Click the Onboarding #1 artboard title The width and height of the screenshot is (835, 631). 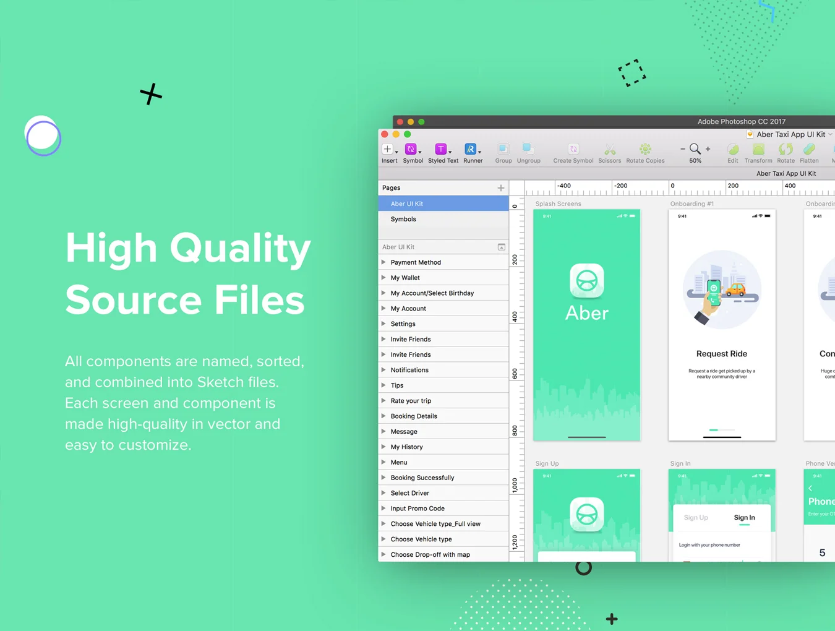(x=692, y=204)
